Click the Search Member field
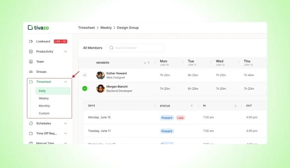 coord(135,48)
